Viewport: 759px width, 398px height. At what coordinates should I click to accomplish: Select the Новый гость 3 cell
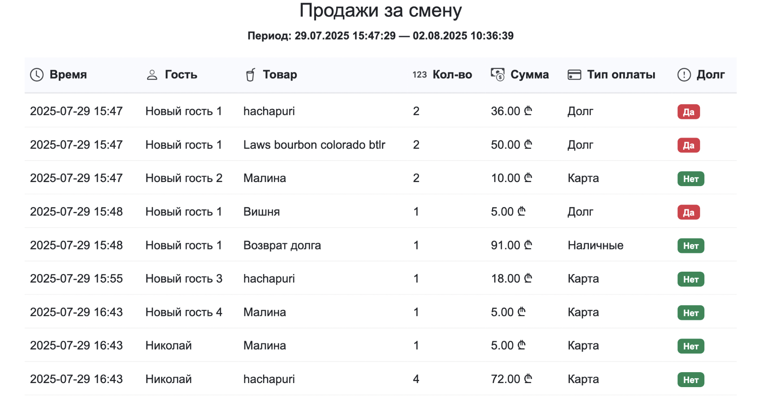pos(183,278)
